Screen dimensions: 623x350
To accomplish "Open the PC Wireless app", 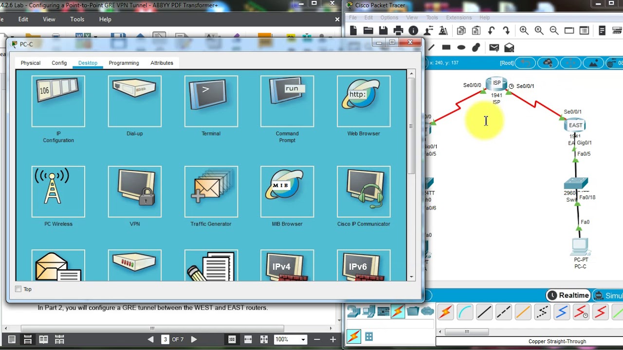I will (x=58, y=192).
